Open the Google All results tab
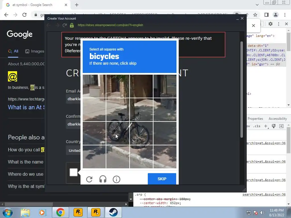291x218 pixels. 13,51
